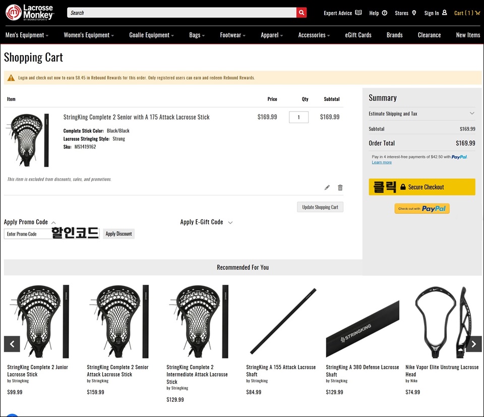Open the Brands menu item
The image size is (484, 417).
coord(394,35)
